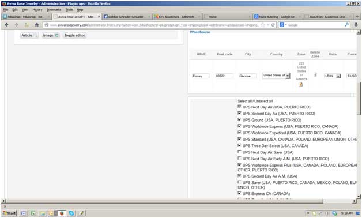Click the Post code field 60022
362x218 pixels.
click(224, 76)
